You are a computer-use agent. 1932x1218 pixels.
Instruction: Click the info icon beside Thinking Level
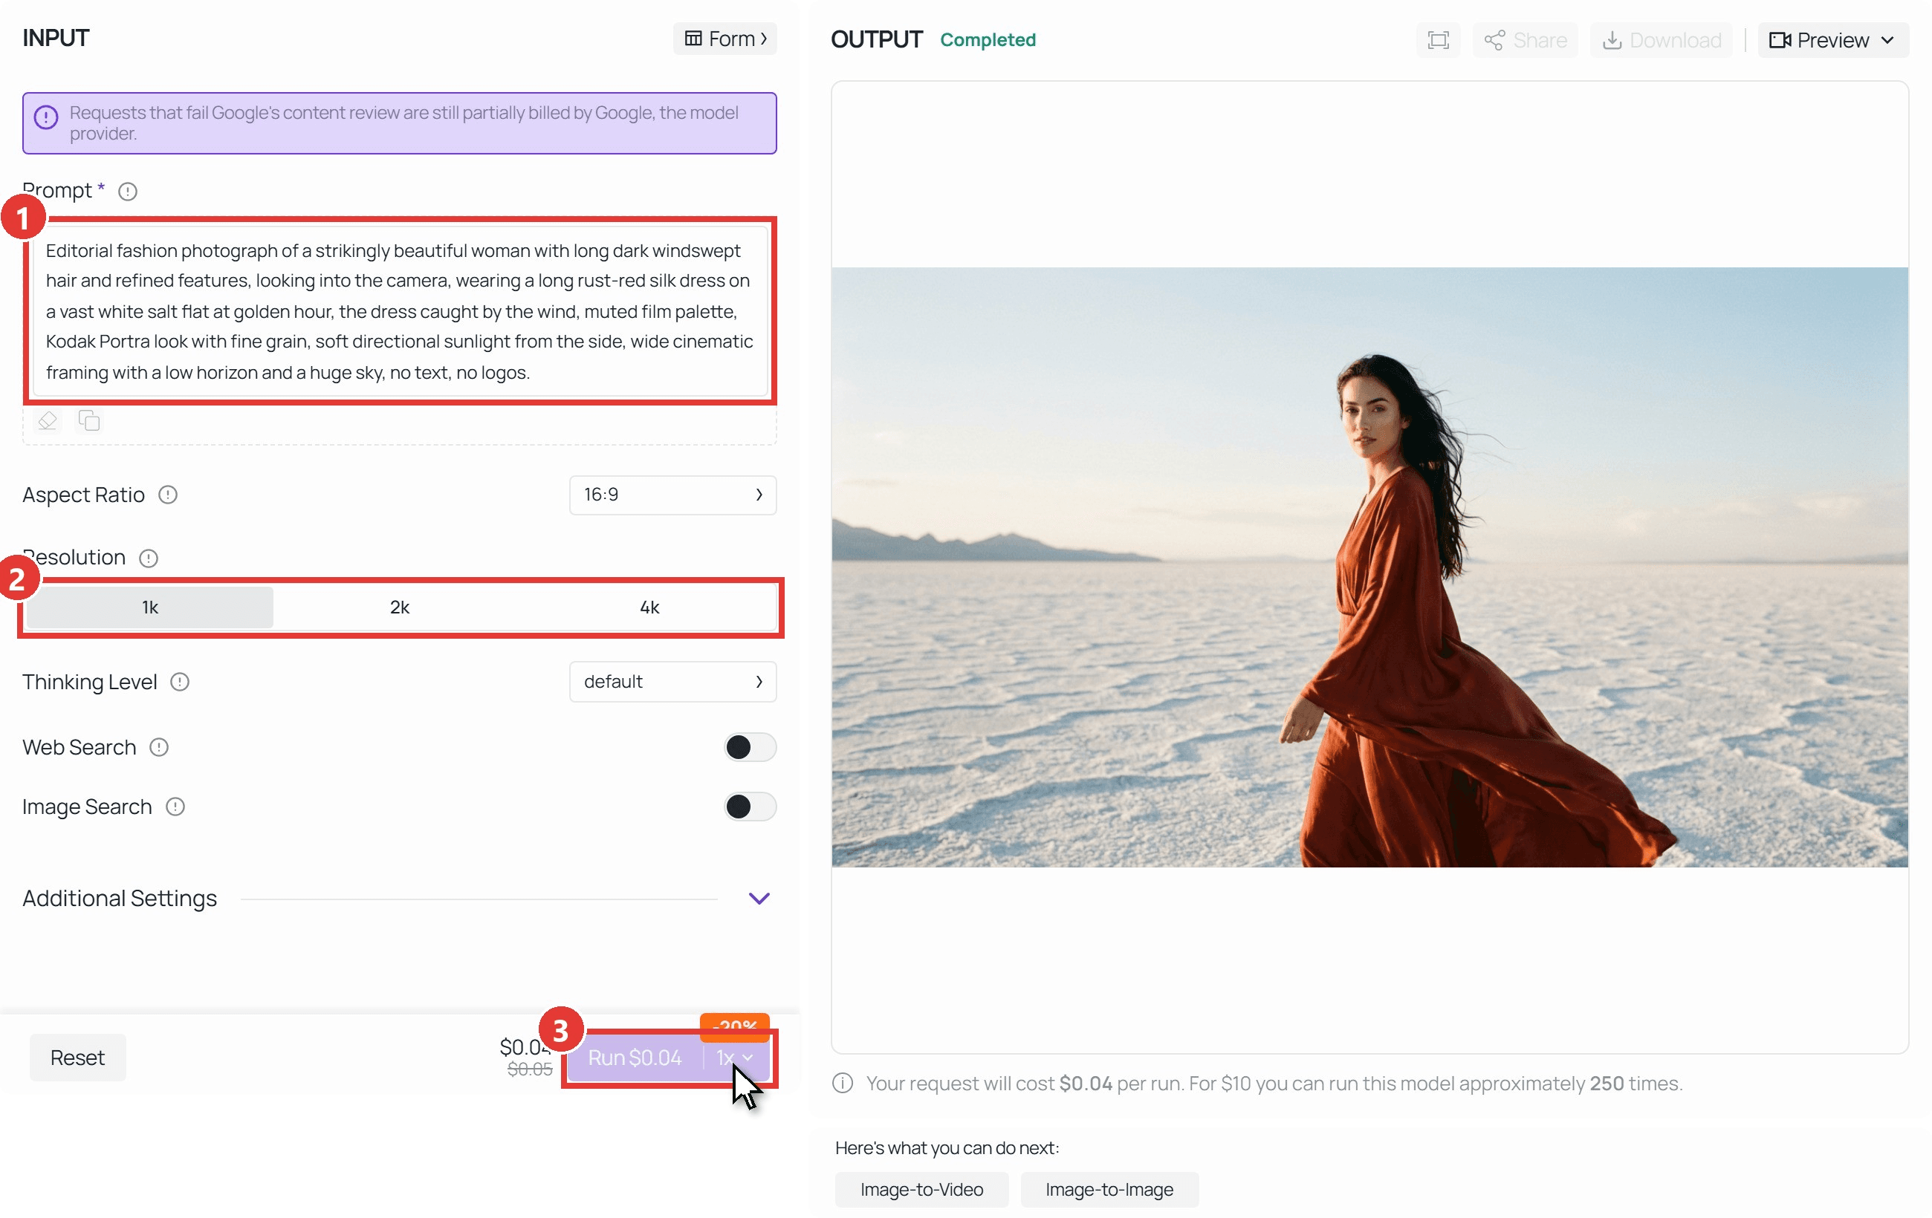(180, 682)
